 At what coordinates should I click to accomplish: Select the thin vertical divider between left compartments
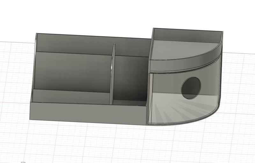pos(113,74)
